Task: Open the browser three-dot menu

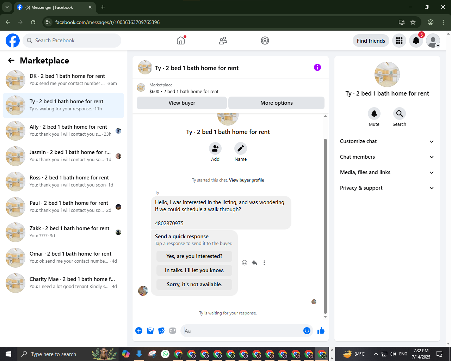Action: (x=443, y=22)
